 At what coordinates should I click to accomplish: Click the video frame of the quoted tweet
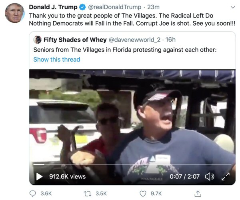[132, 116]
